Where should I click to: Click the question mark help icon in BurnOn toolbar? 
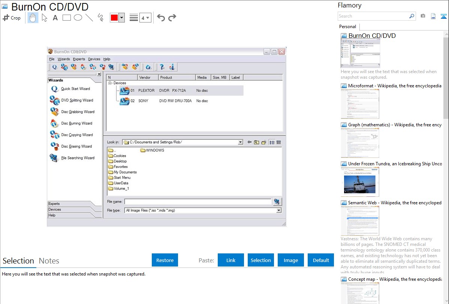click(x=162, y=67)
